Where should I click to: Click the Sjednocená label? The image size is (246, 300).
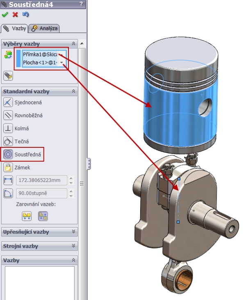pyautogui.click(x=28, y=102)
